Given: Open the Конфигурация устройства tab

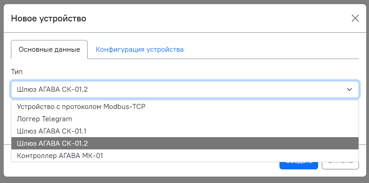Looking at the screenshot, I should (x=140, y=49).
